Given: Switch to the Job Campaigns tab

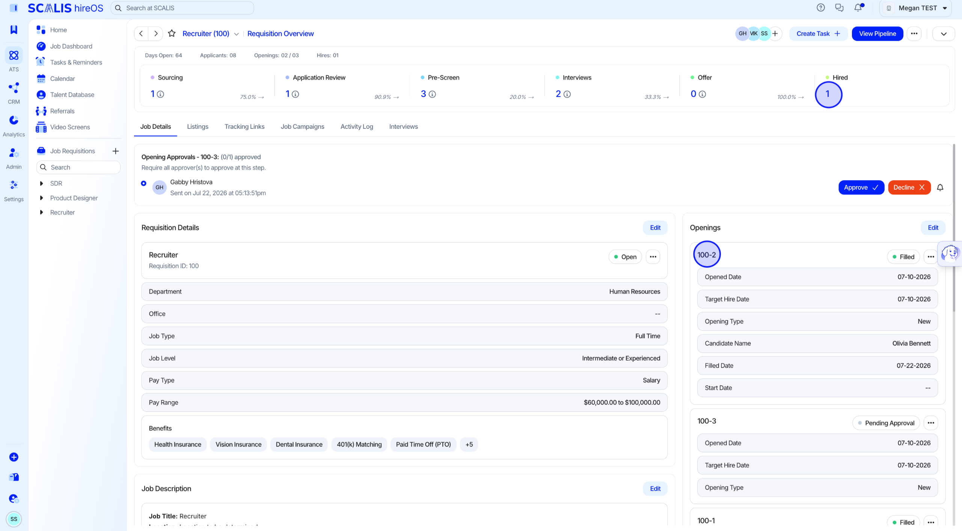Looking at the screenshot, I should [x=302, y=126].
